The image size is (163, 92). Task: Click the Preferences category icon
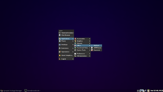(x=75, y=54)
